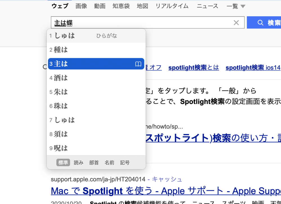Open the リアルタイム search tab
281x204 pixels.
click(172, 6)
